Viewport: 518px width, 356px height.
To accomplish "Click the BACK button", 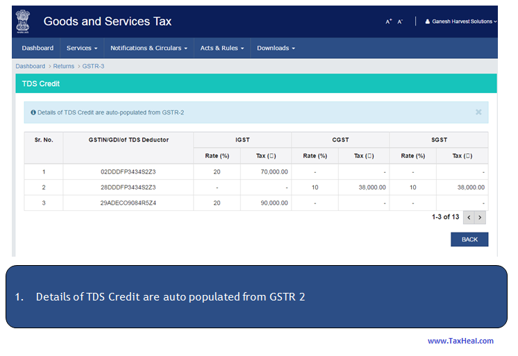I will [469, 239].
